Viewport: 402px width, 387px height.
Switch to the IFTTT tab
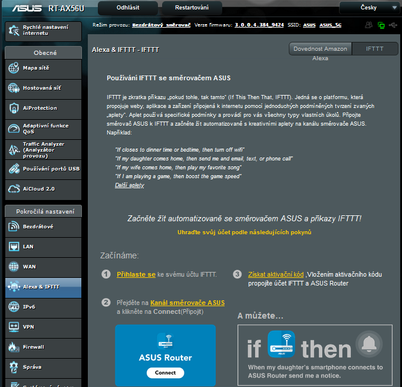[x=375, y=49]
